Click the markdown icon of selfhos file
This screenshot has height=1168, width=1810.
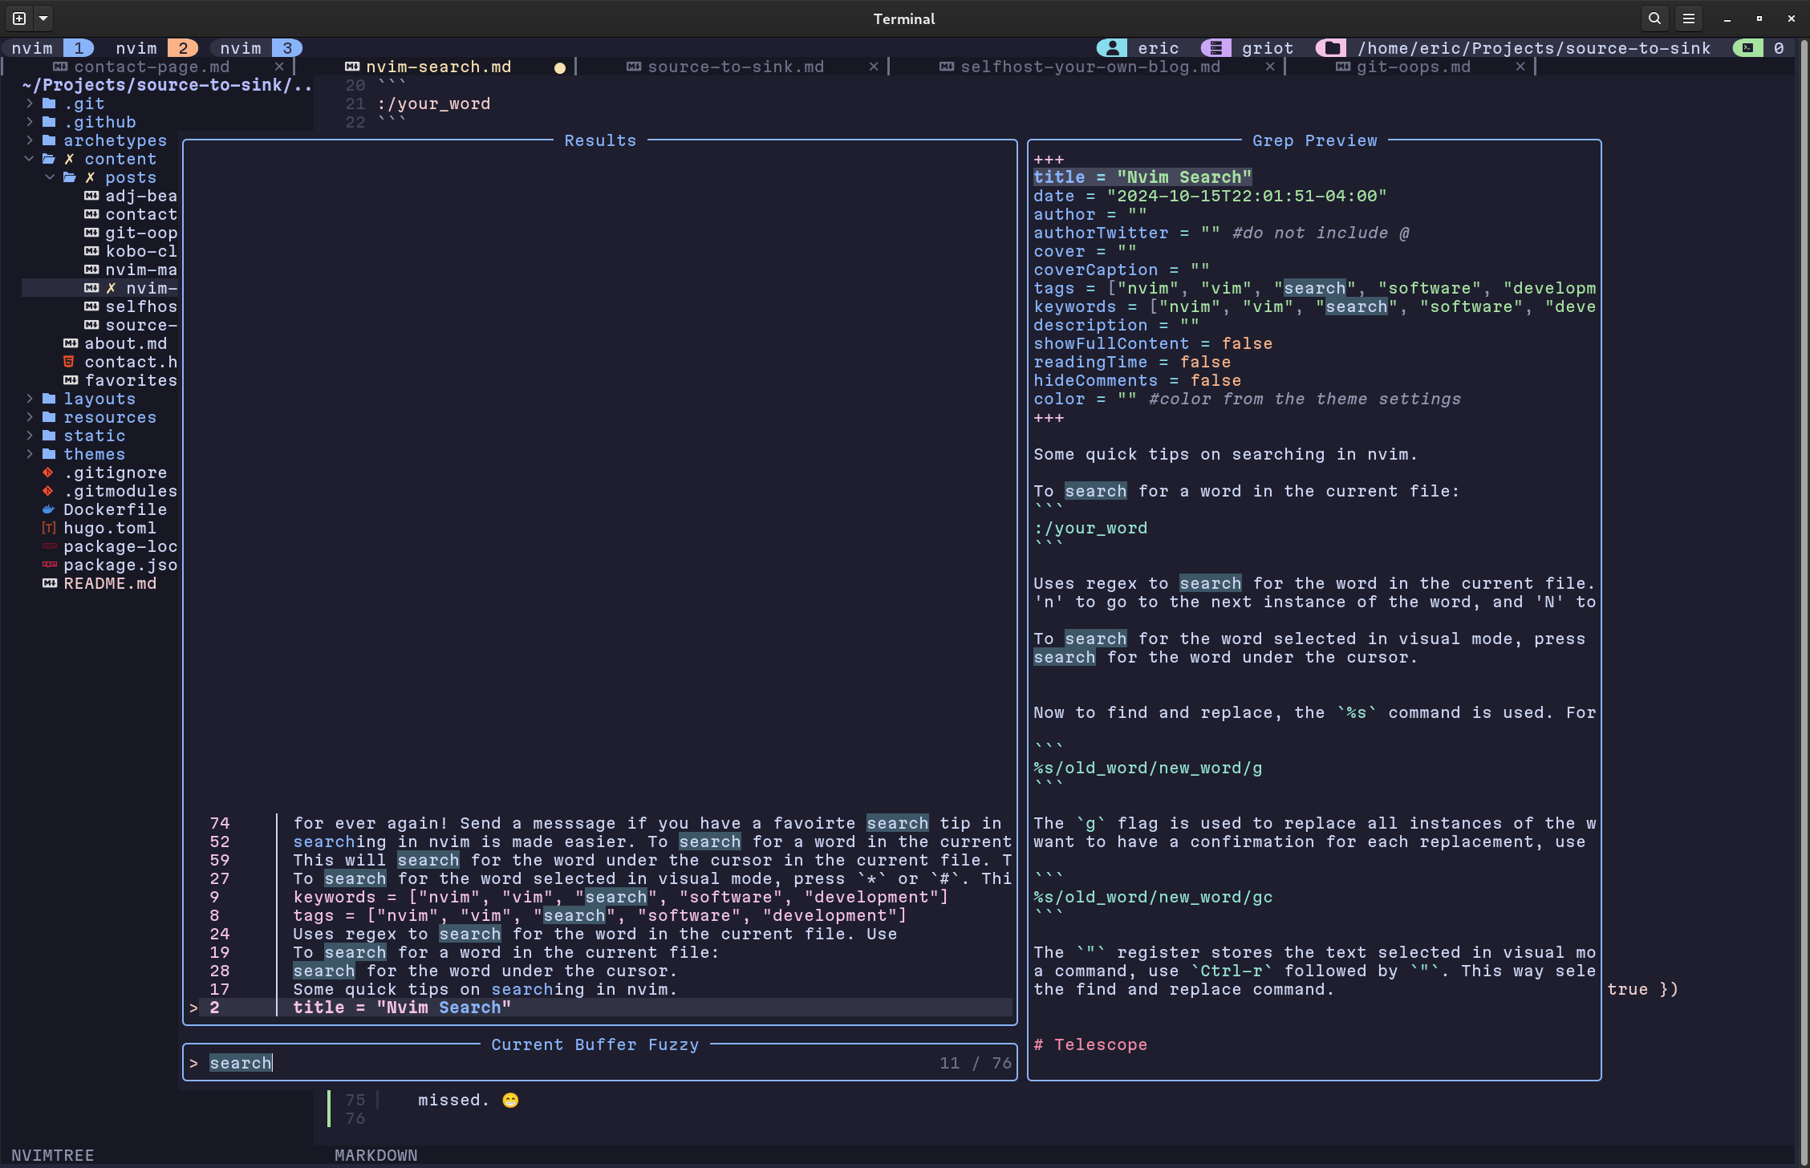91,306
